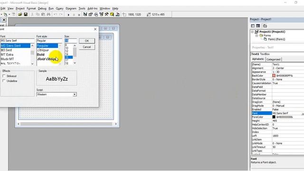Open the Format menu
The image size is (304, 171).
[x=31, y=9]
